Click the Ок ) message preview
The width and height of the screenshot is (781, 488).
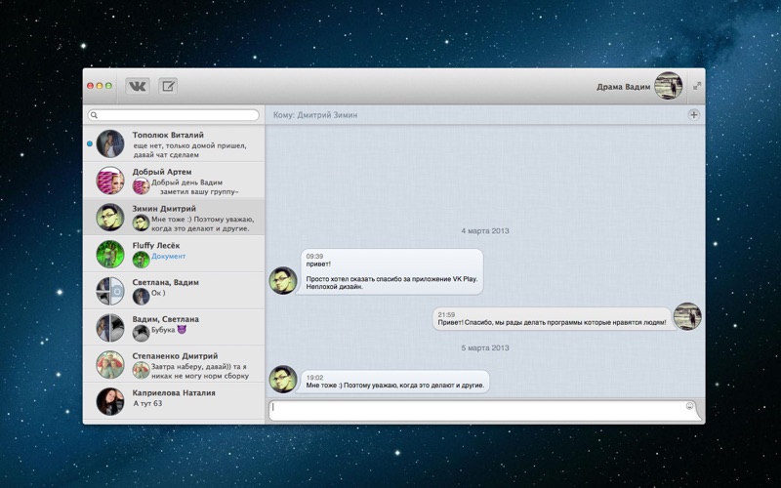[158, 293]
